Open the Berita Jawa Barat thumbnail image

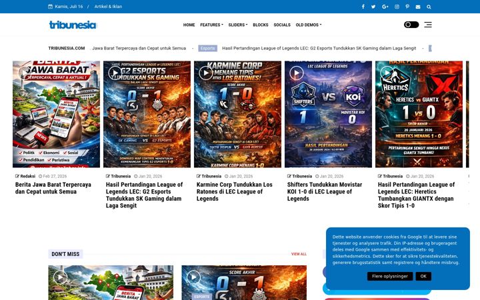[x=56, y=114]
